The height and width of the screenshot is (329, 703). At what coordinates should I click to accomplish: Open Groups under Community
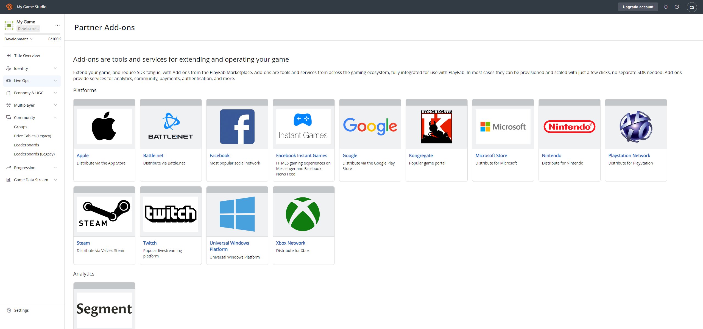click(21, 127)
